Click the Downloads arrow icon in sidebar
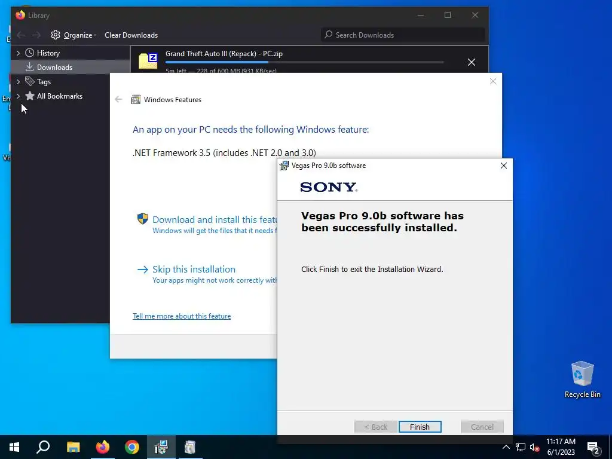The height and width of the screenshot is (459, 612). pyautogui.click(x=30, y=67)
